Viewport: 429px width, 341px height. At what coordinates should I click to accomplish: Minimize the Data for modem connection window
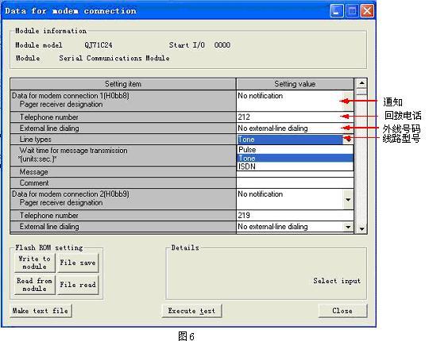[337, 11]
